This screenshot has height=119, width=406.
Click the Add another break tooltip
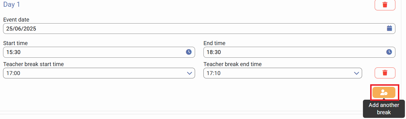tap(384, 109)
